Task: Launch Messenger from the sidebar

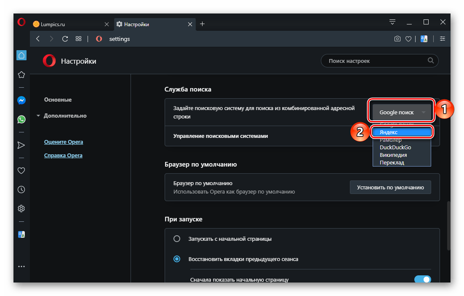Action: click(21, 100)
